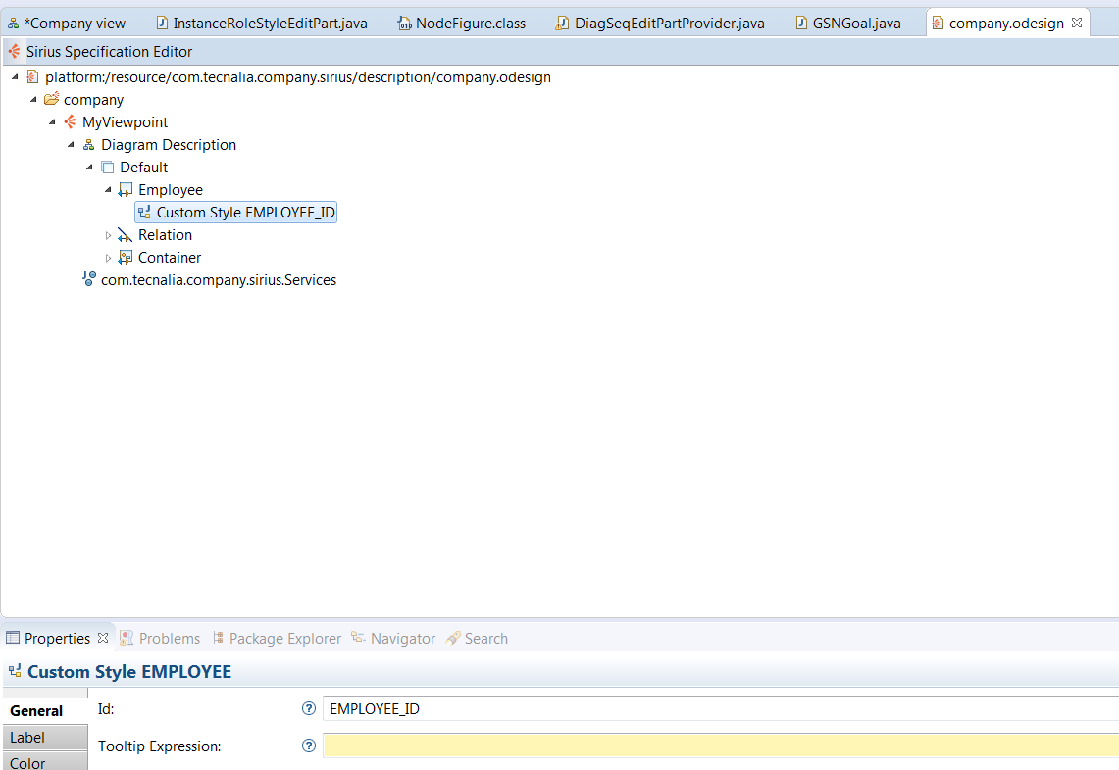
Task: Select the MyViewpoint tree item
Action: [x=125, y=121]
